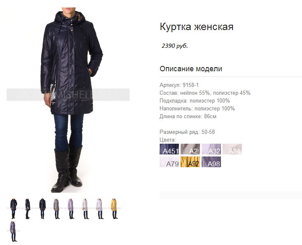Click the 2390 руб. price text
Viewport: 302px width, 245px height.
click(x=175, y=46)
